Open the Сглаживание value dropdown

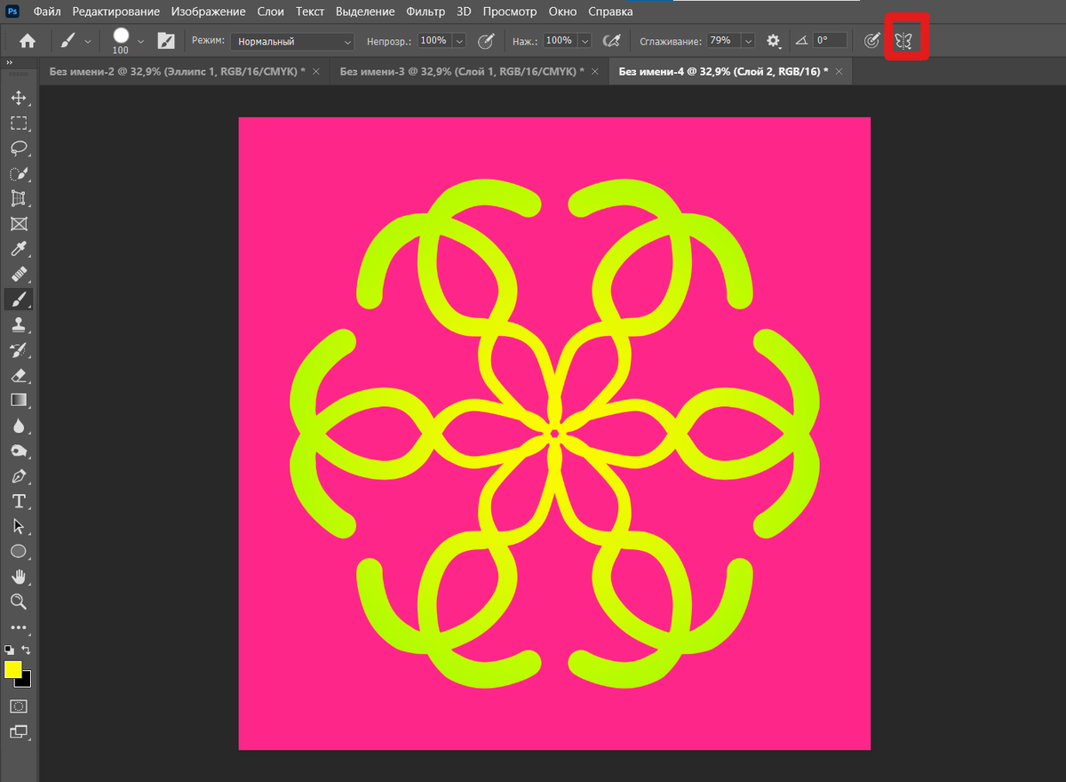pyautogui.click(x=748, y=41)
